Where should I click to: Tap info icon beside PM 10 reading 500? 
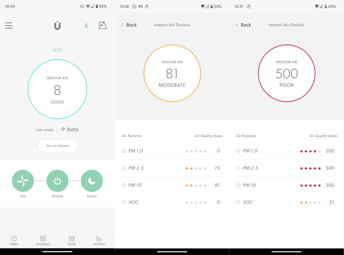[x=239, y=185]
